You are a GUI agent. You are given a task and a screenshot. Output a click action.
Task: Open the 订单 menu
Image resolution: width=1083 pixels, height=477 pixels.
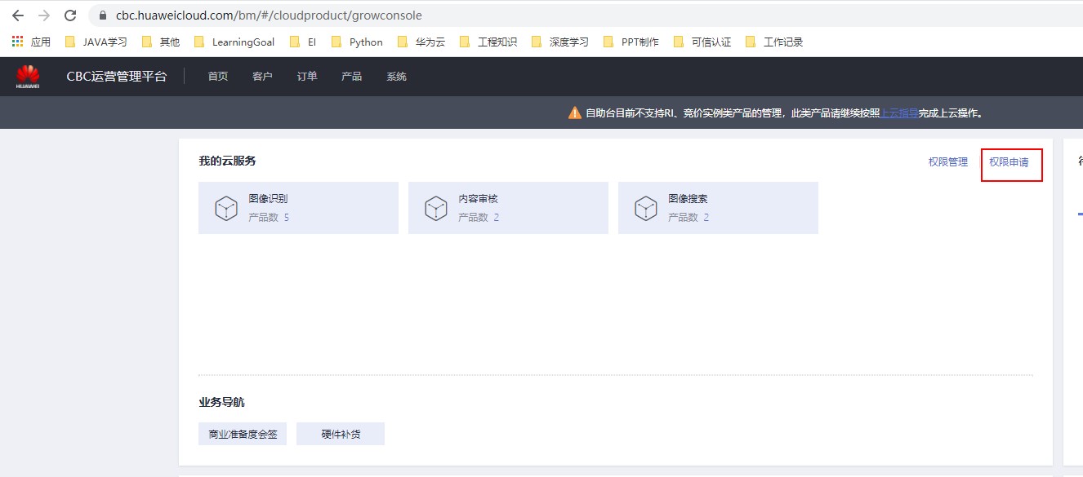coord(307,77)
